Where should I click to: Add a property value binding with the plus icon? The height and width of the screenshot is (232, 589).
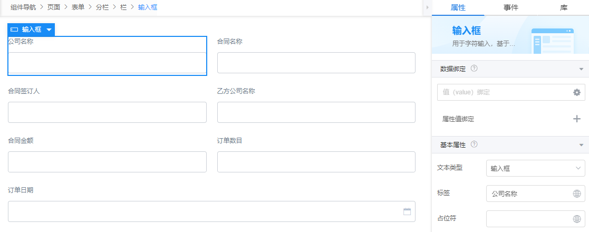pos(576,119)
